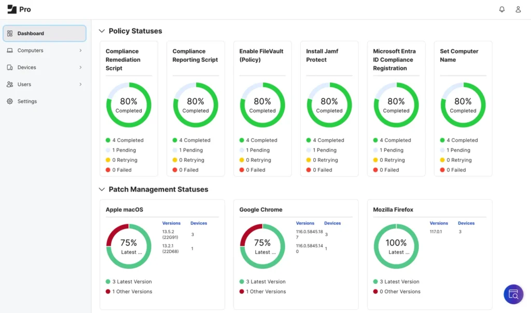Screen dimensions: 531x313
Task: Open the user account icon
Action: point(518,9)
